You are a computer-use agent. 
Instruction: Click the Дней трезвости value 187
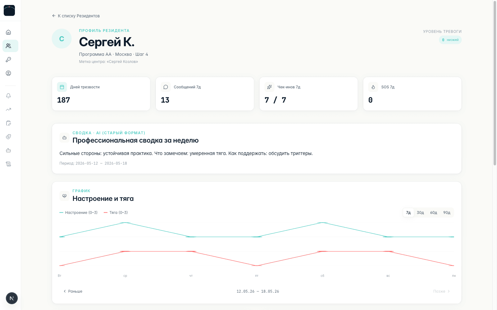(x=64, y=100)
